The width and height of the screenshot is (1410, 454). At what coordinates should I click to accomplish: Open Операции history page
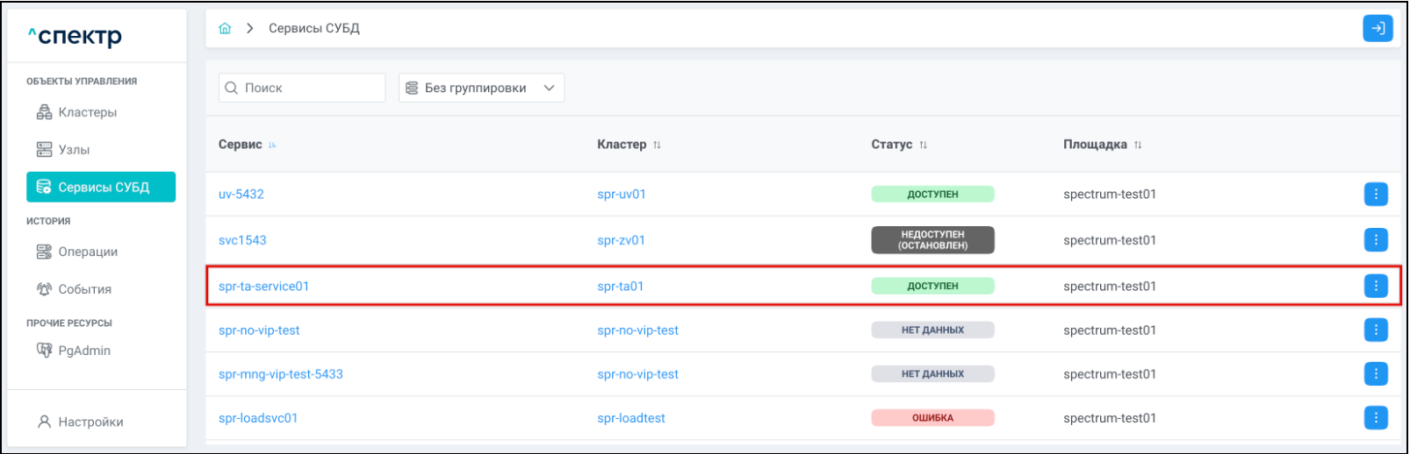click(87, 252)
